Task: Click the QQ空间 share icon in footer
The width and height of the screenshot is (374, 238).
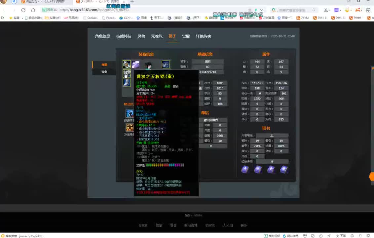Action: tap(210, 225)
